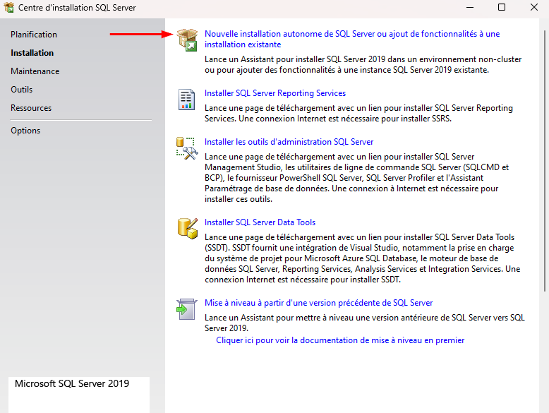Click the SQL Server Data Tools icon

click(x=187, y=229)
